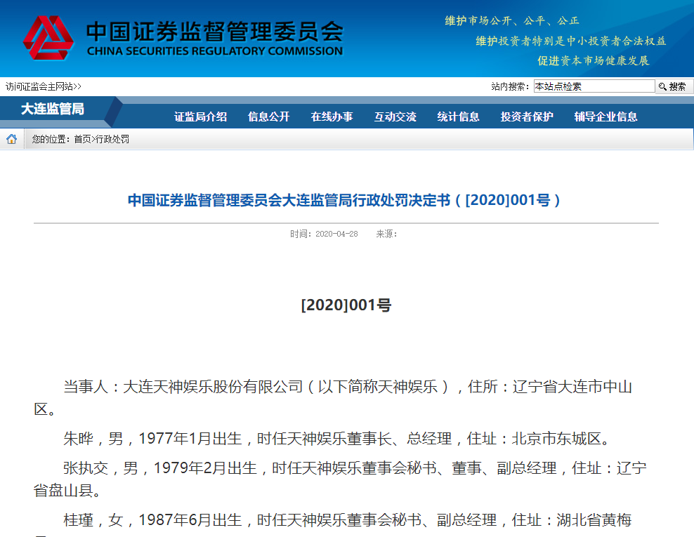Viewport: 694px width, 537px height.
Task: Open the 信息公开 menu item
Action: 268,117
